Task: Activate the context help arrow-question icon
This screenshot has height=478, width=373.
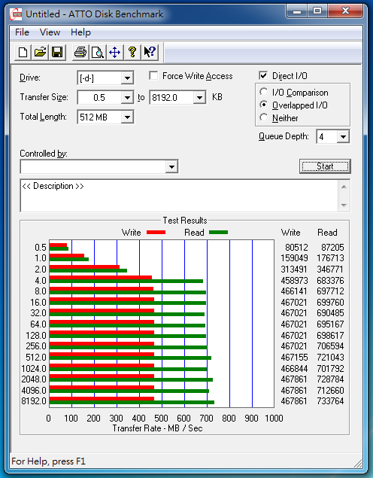Action: [150, 52]
